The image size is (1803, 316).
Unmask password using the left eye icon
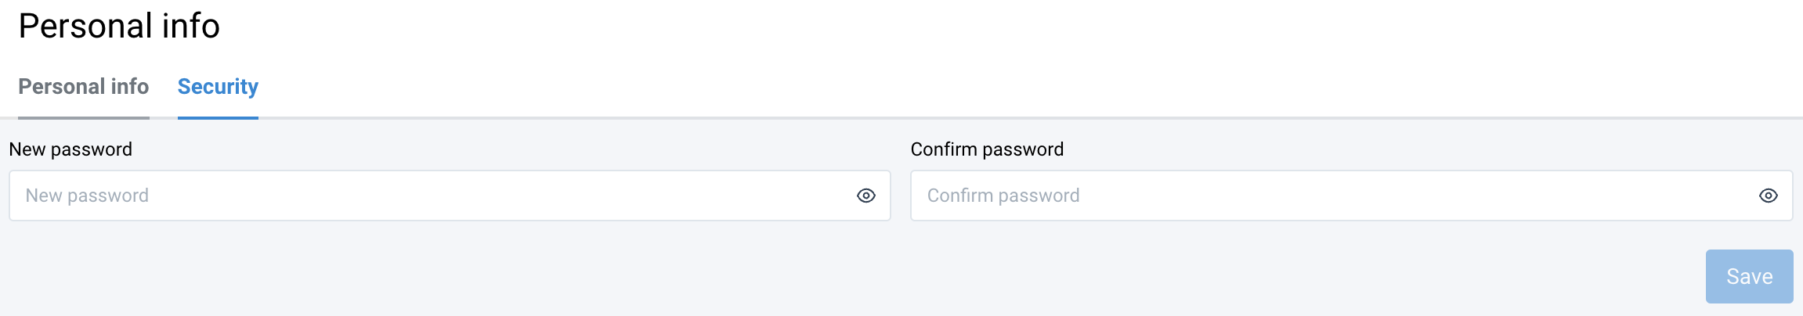865,196
